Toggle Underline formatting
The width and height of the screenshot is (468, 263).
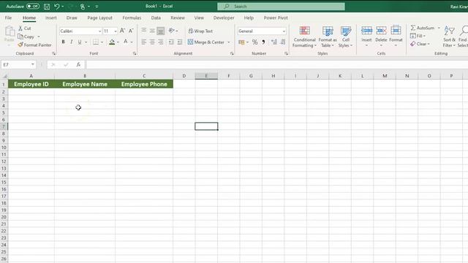coord(80,42)
